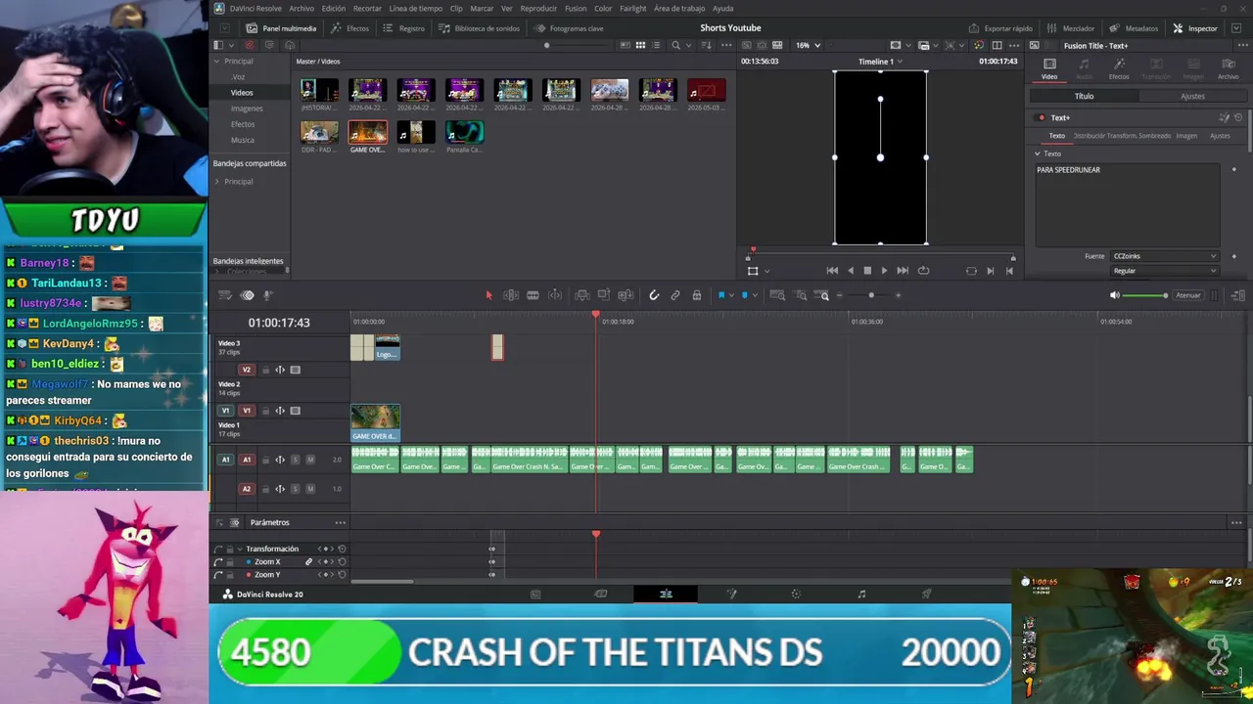Open the Fusion menu
Image resolution: width=1253 pixels, height=704 pixels.
pyautogui.click(x=576, y=9)
